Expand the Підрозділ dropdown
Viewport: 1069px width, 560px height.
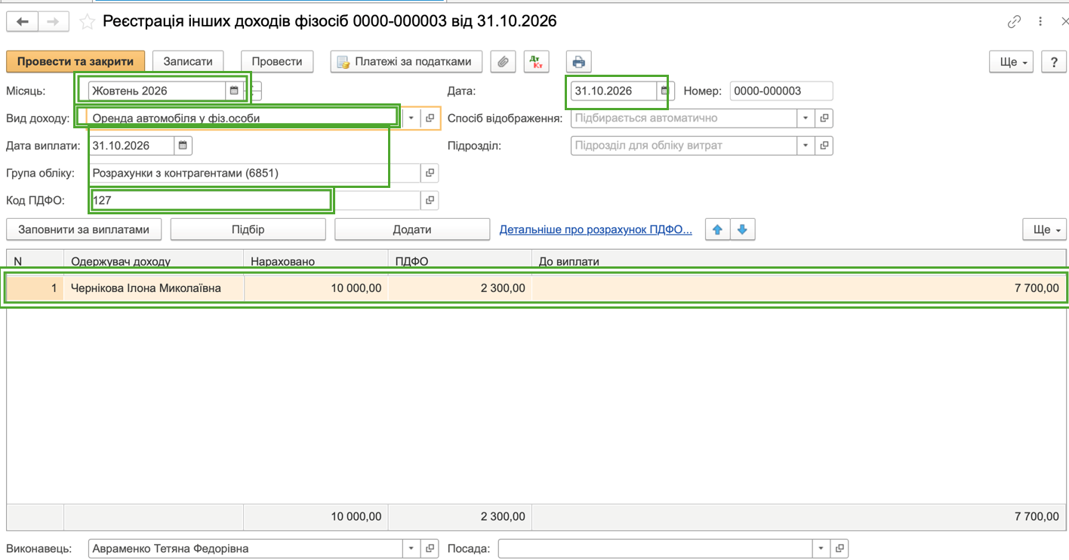pyautogui.click(x=806, y=146)
